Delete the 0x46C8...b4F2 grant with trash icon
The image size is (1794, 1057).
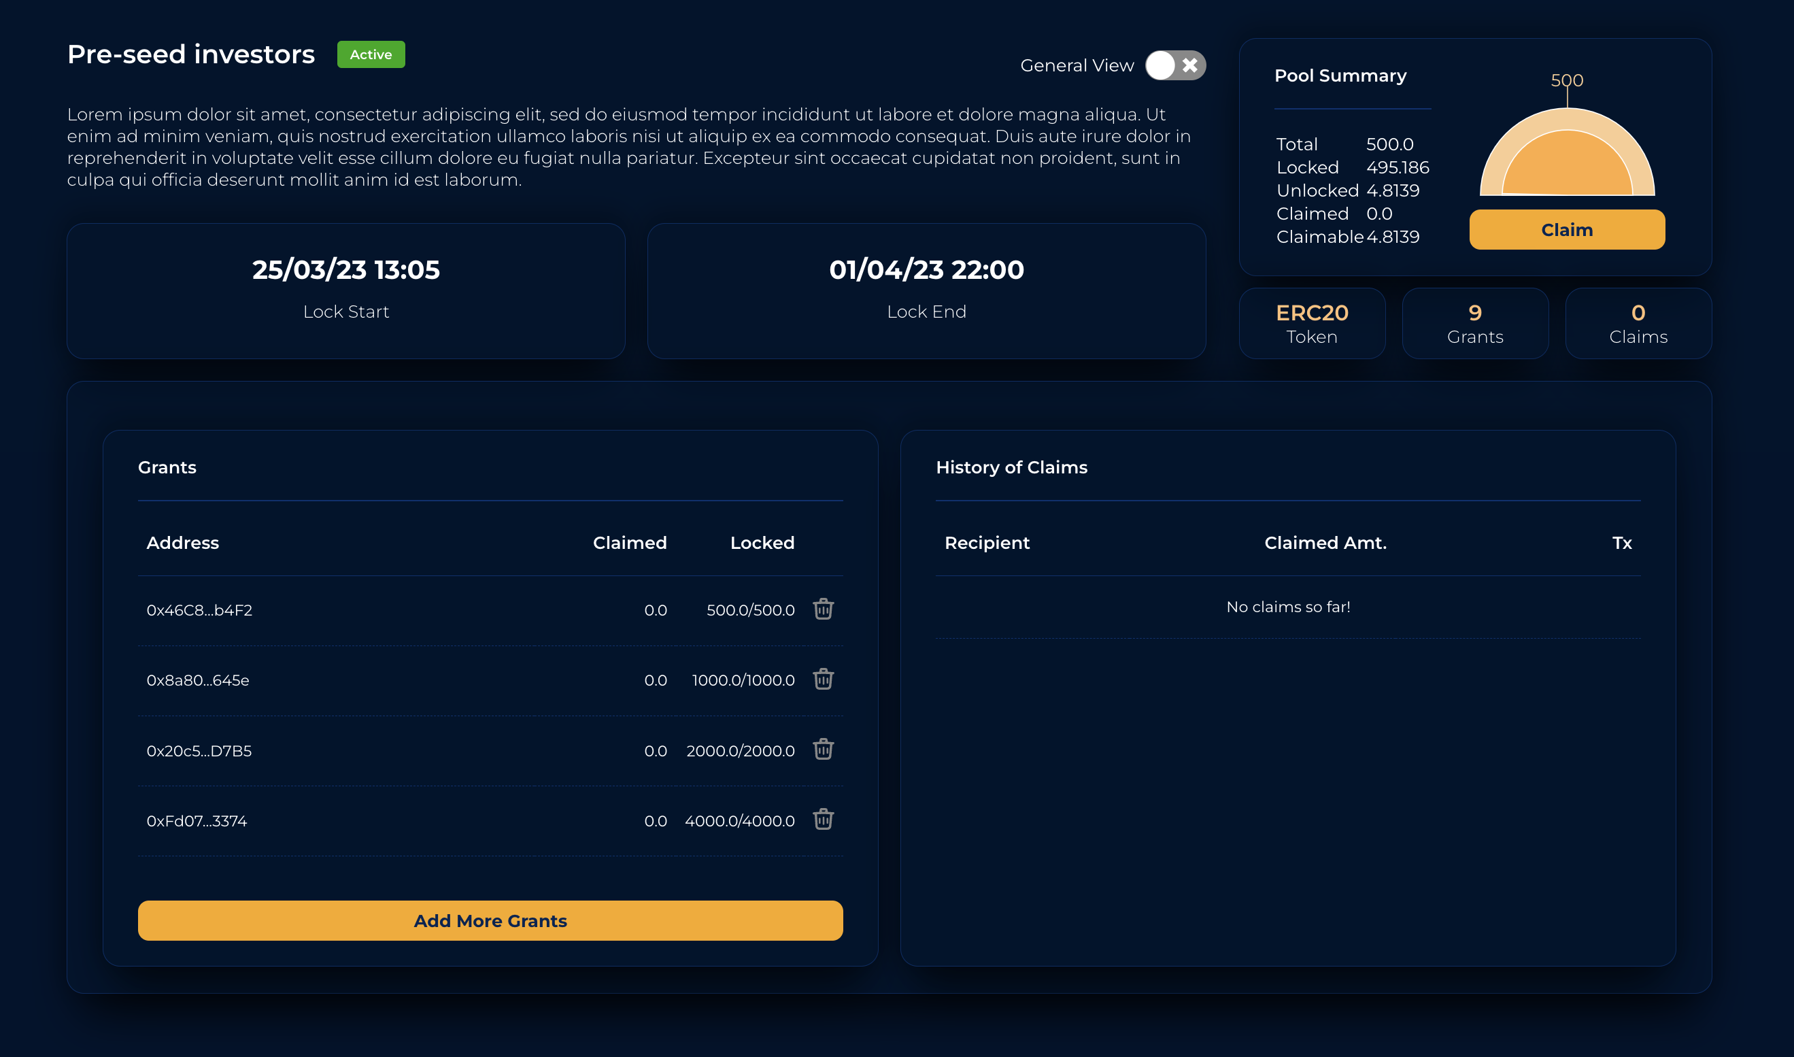coord(823,609)
